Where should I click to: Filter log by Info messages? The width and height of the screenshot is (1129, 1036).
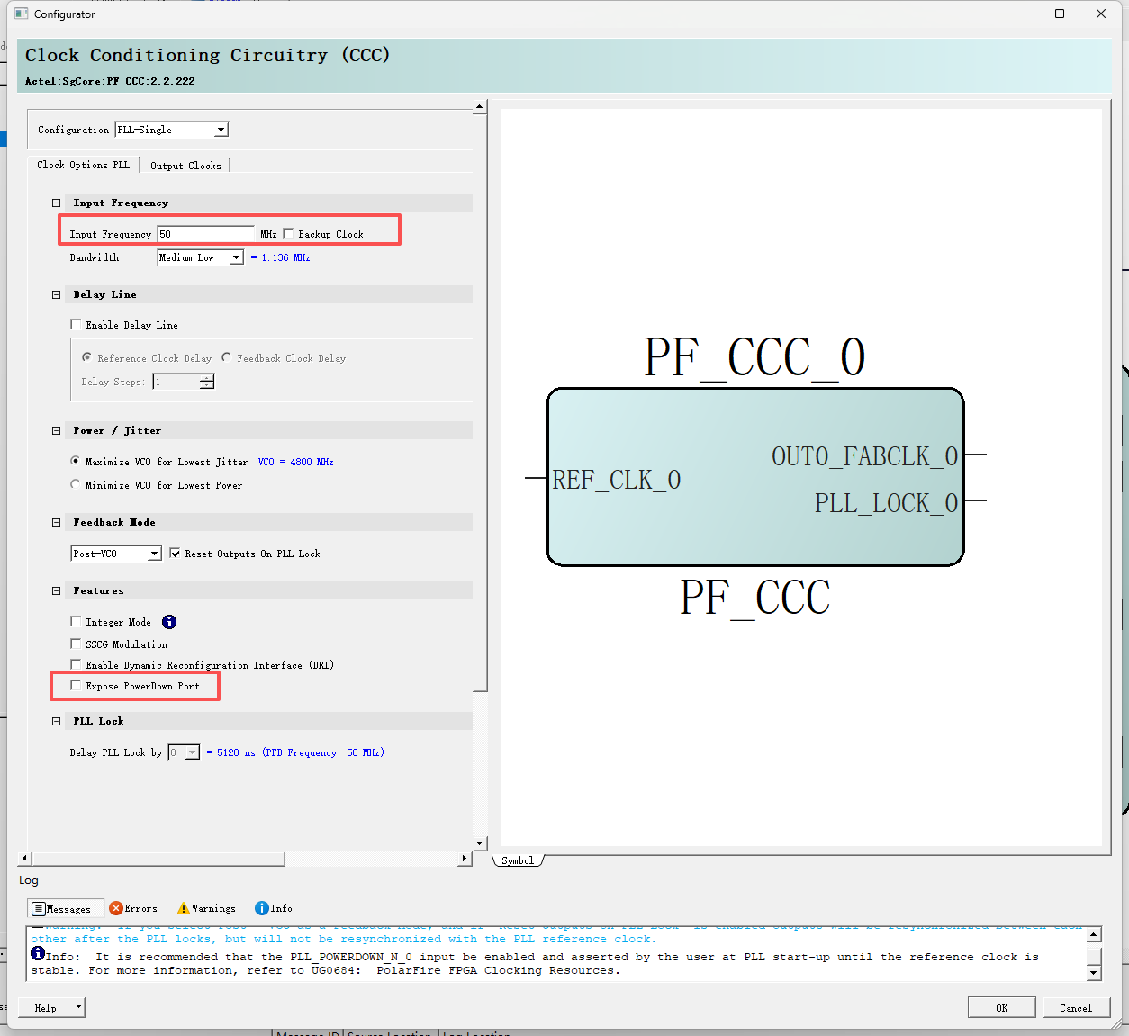(x=274, y=908)
